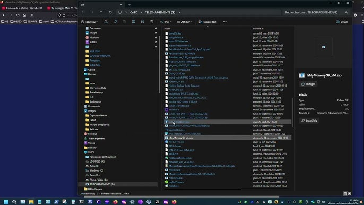The height and width of the screenshot is (205, 364).
Task: Click TELECHARGEMENTS (G:) in the address breadcrumb
Action: (160, 12)
